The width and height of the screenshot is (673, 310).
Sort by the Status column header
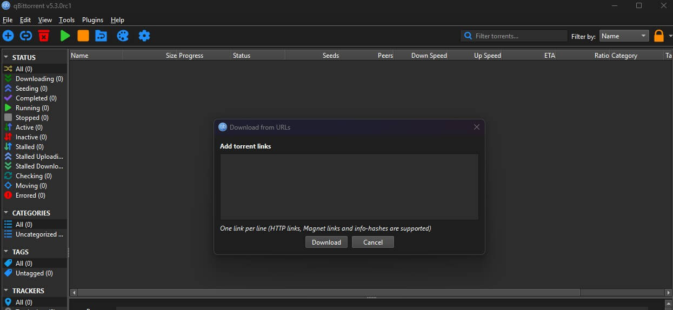[258, 55]
